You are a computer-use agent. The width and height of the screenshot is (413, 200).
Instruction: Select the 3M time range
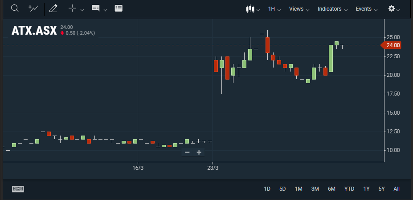tap(315, 189)
